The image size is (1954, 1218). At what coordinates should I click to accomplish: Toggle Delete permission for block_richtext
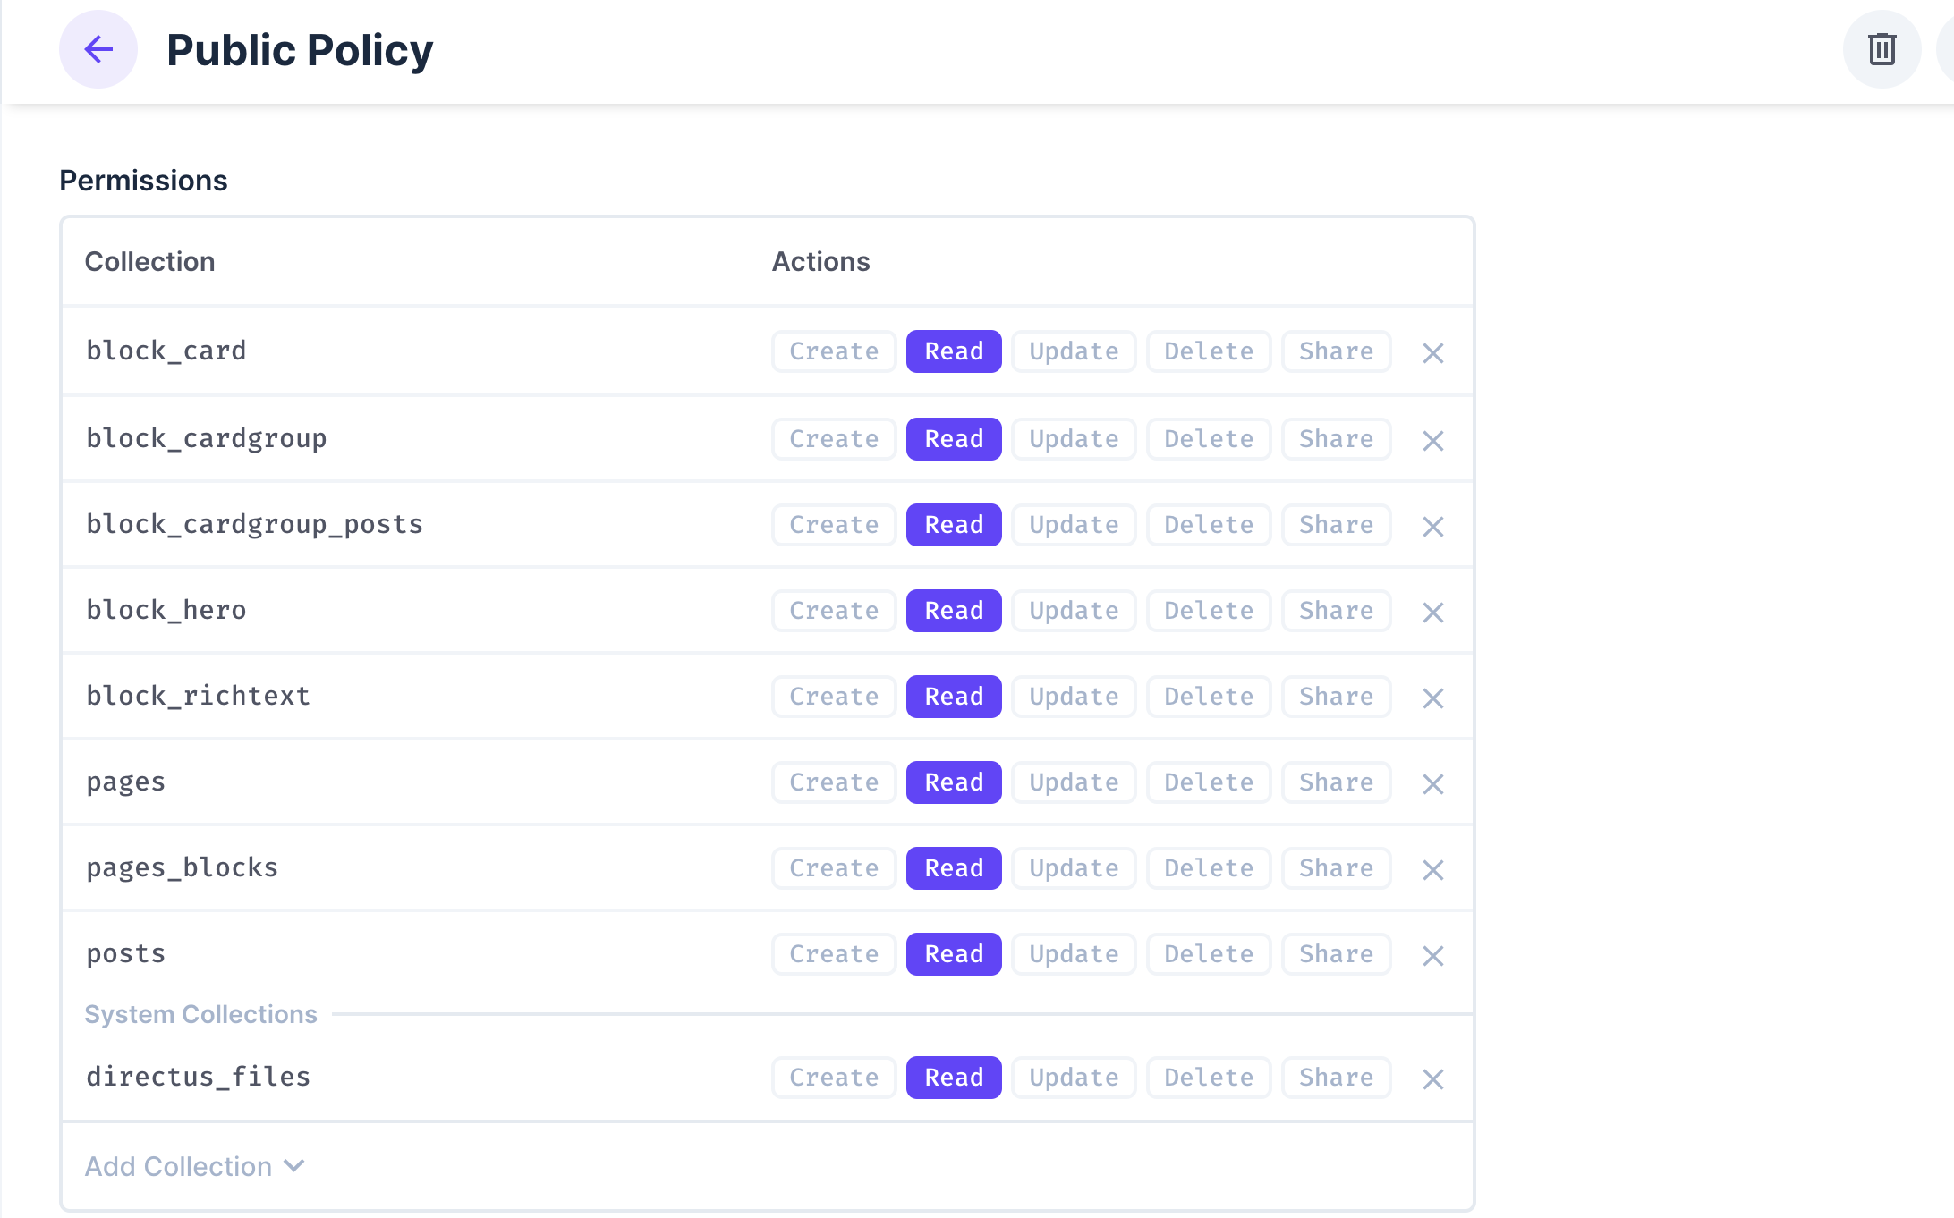1208,697
